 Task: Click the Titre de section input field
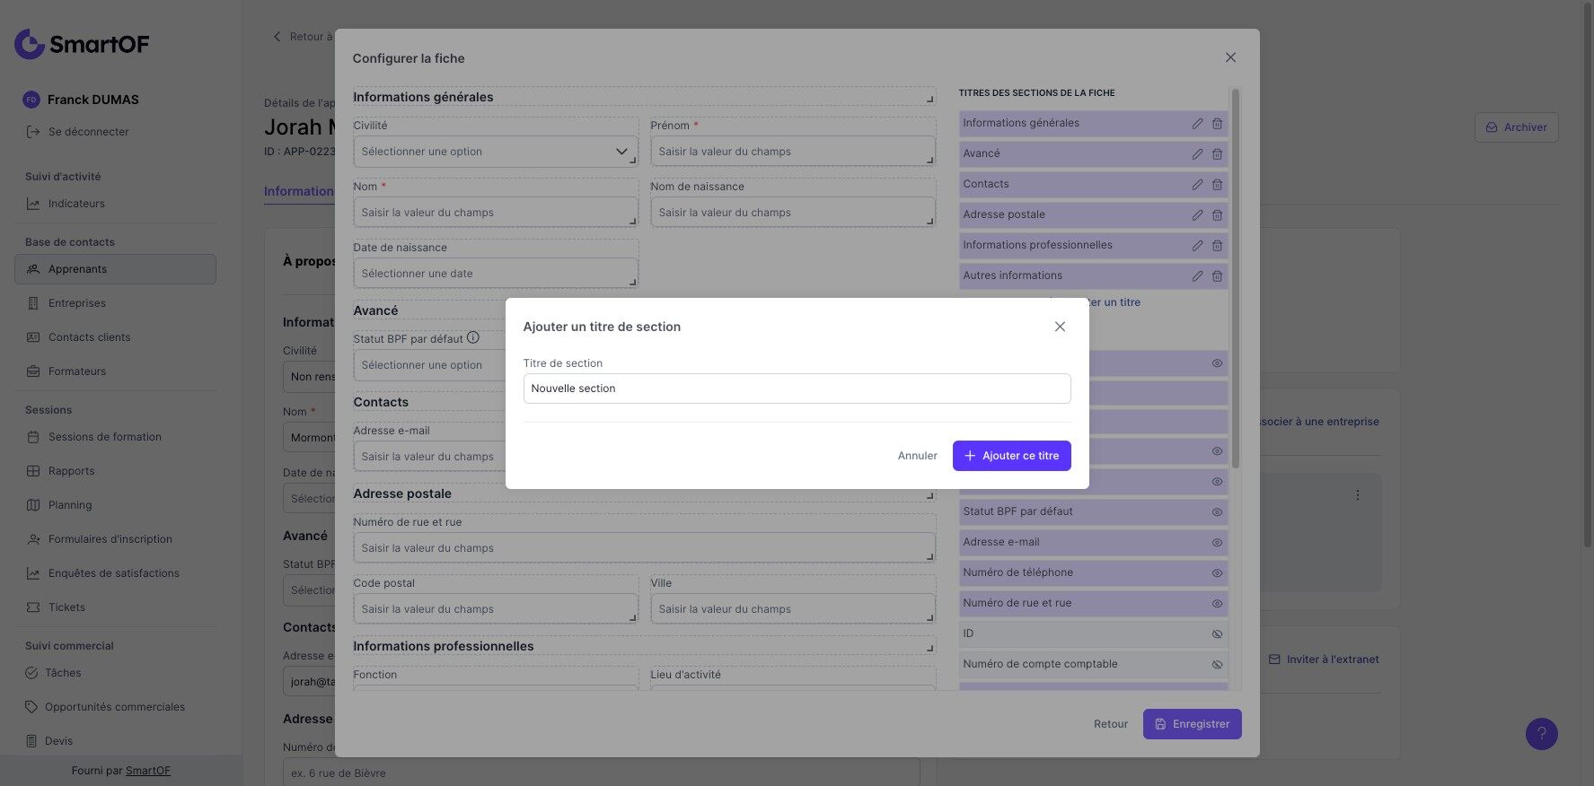797,389
